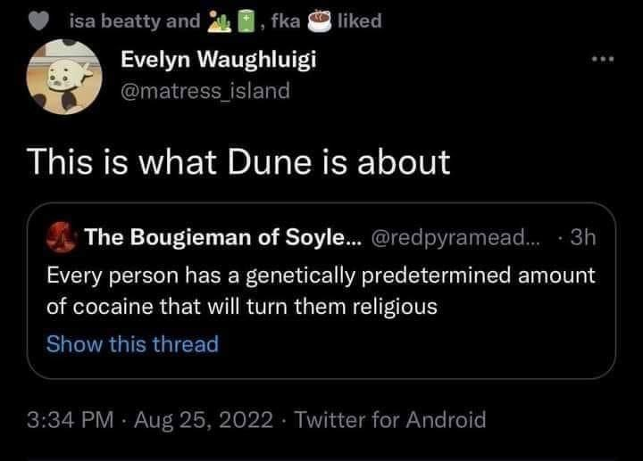Open the @matress_island handle

click(204, 89)
